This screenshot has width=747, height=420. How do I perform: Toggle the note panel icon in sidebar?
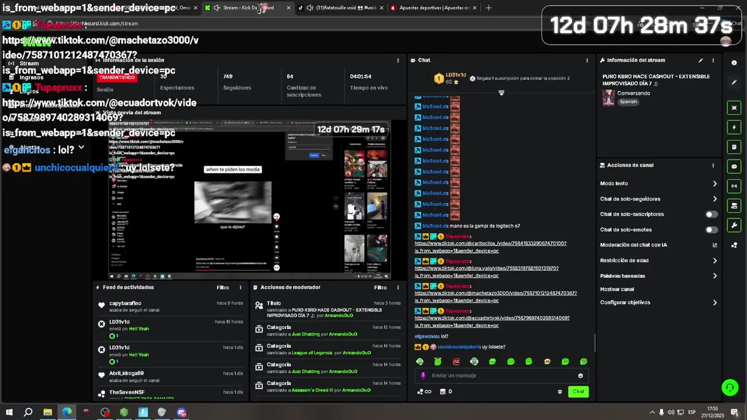[734, 147]
